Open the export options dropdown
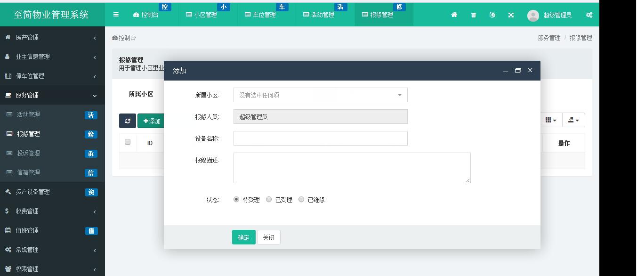The width and height of the screenshot is (637, 276). [x=573, y=121]
